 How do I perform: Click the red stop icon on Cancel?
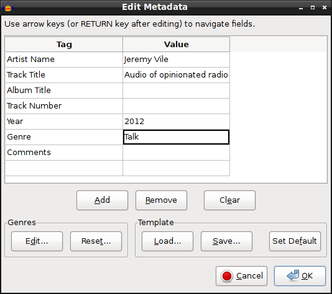pyautogui.click(x=226, y=276)
